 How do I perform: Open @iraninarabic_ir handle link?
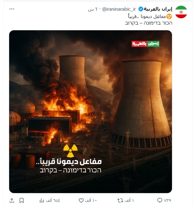[119, 9]
